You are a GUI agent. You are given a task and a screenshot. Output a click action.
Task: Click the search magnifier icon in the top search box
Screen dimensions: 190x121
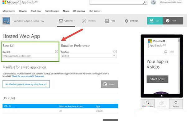click(x=145, y=2)
